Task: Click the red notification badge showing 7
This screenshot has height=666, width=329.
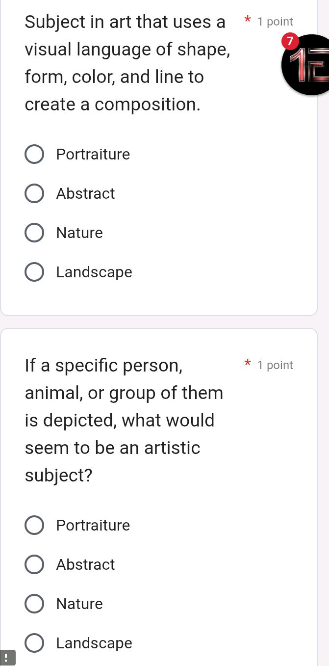Action: 290,42
